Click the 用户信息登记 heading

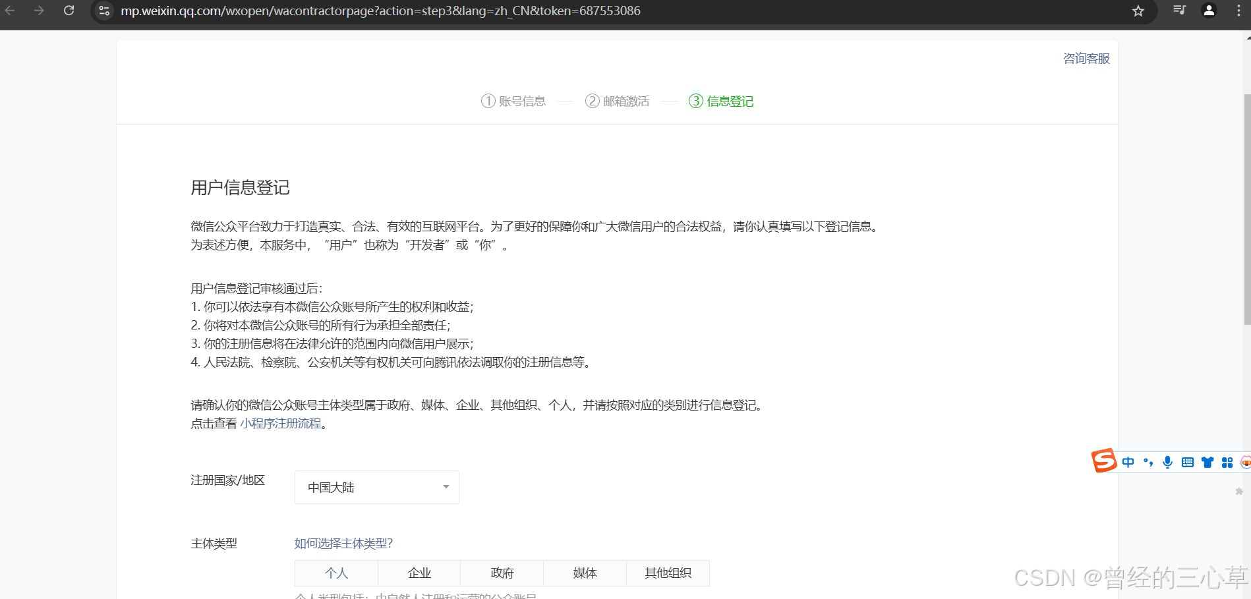pyautogui.click(x=240, y=188)
